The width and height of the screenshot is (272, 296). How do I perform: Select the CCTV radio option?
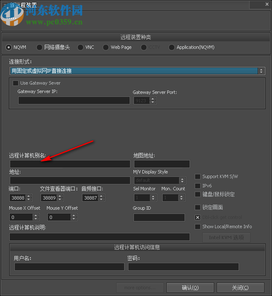tap(144, 47)
